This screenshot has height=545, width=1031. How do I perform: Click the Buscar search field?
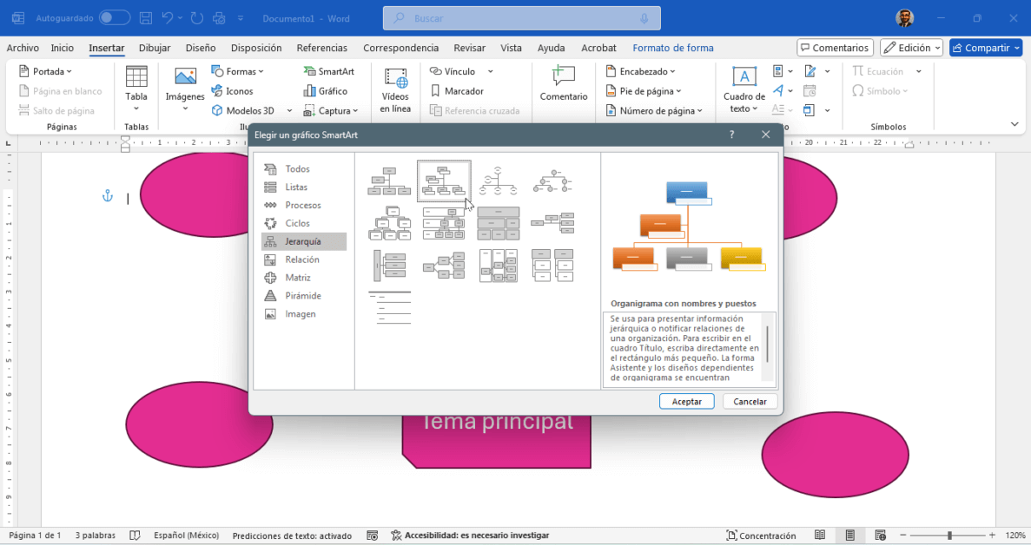(521, 18)
